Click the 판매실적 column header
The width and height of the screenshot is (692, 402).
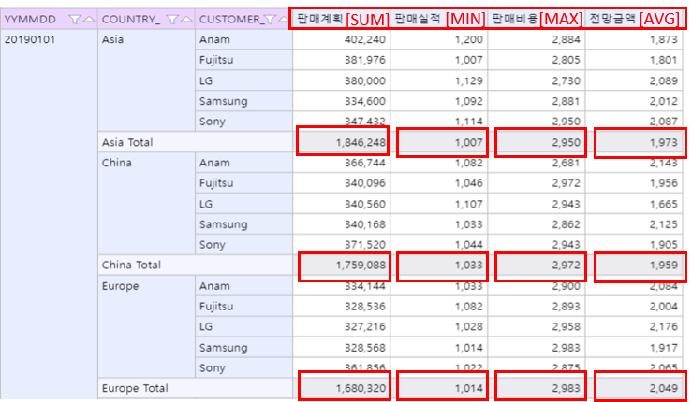pos(438,19)
